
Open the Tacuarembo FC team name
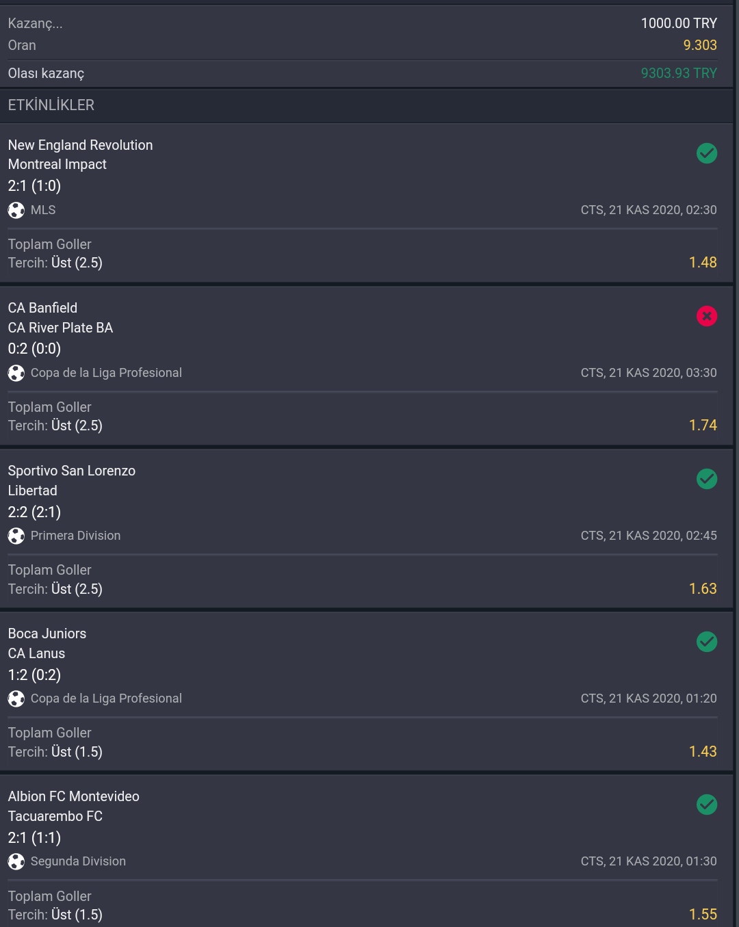[x=55, y=816]
